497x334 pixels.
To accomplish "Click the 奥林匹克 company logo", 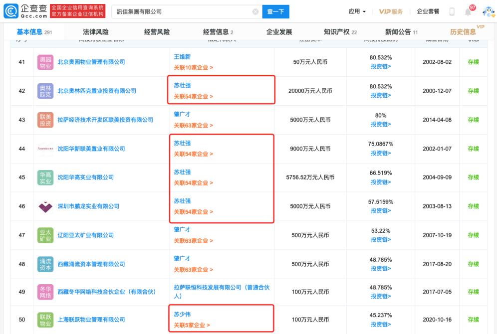I will click(x=45, y=91).
